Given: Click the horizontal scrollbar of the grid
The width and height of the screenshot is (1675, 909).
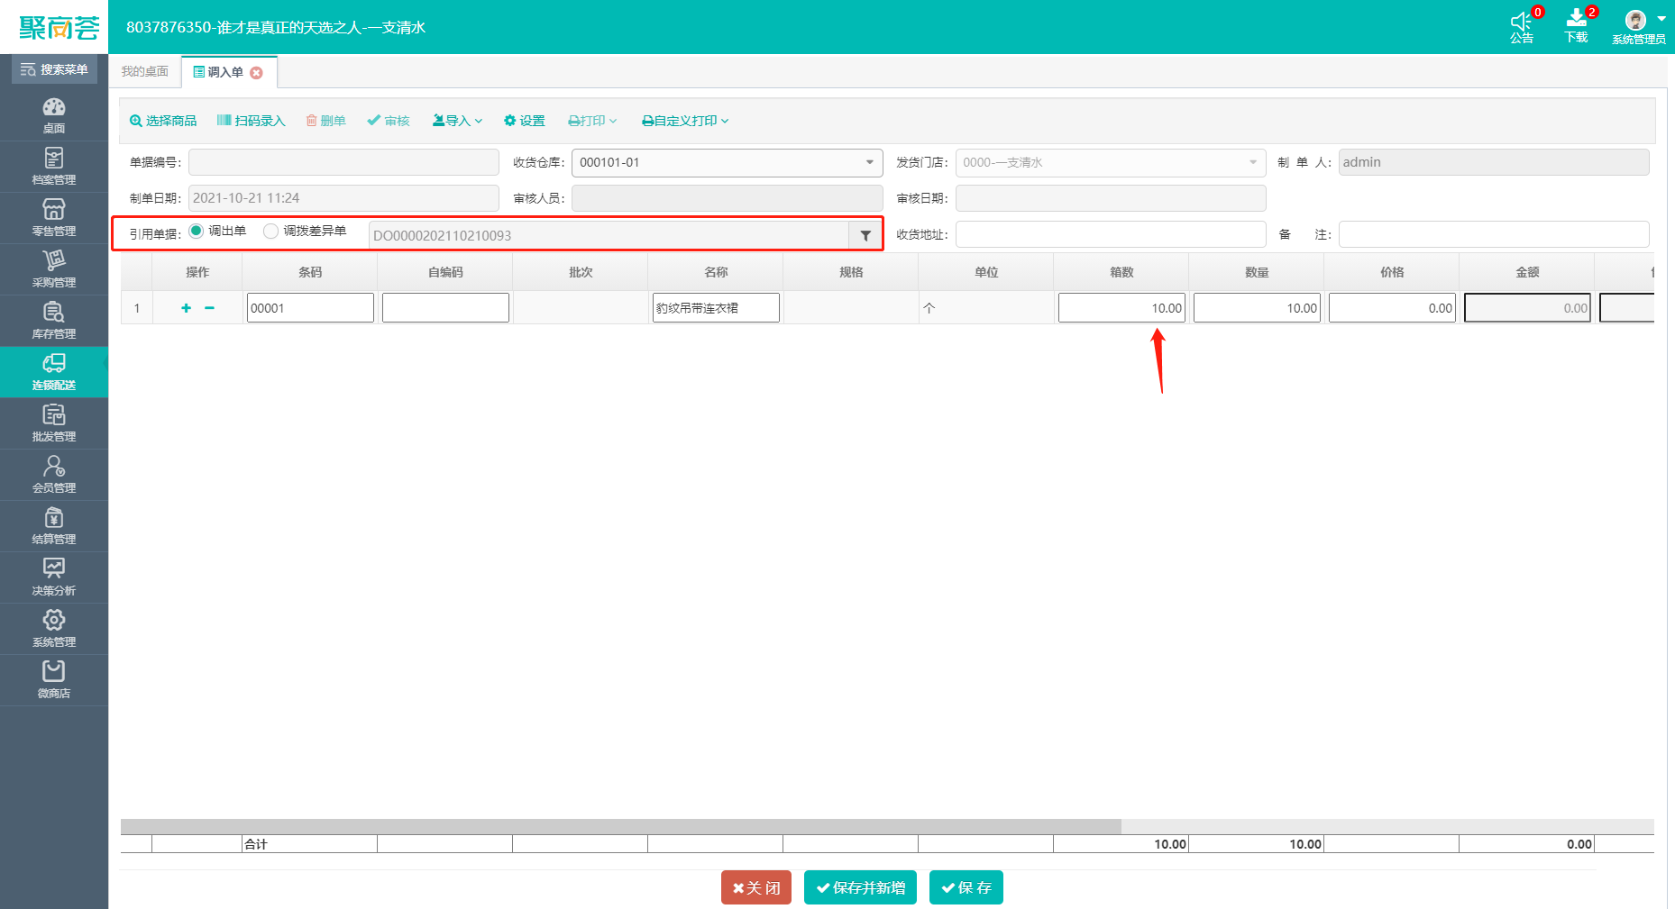Looking at the screenshot, I should (621, 826).
